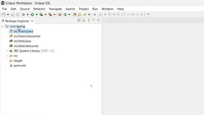The width and height of the screenshot is (204, 115).
Task: Expand the src folder node
Action: tap(7, 56)
